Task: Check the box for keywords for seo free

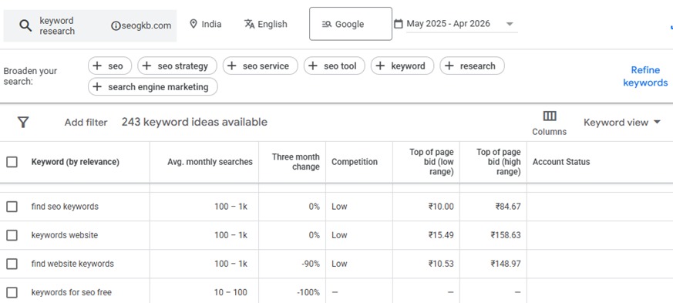Action: [x=12, y=293]
